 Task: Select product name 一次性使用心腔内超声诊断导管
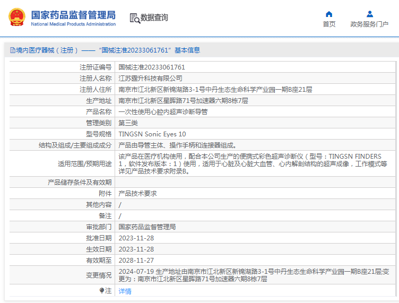coord(163,112)
